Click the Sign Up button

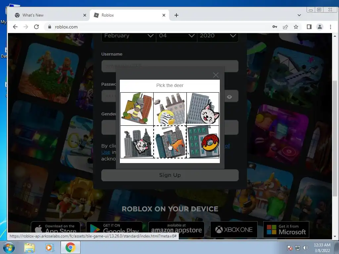pos(170,175)
